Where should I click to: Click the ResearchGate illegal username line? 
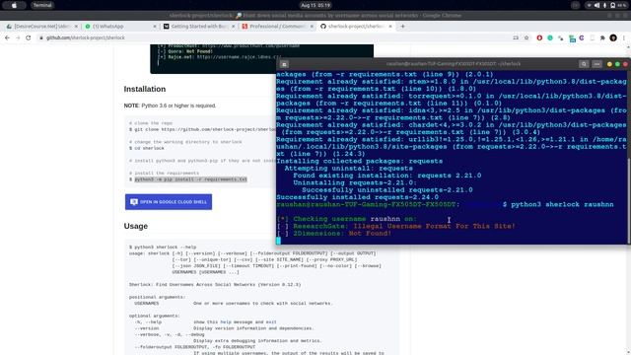tap(396, 226)
